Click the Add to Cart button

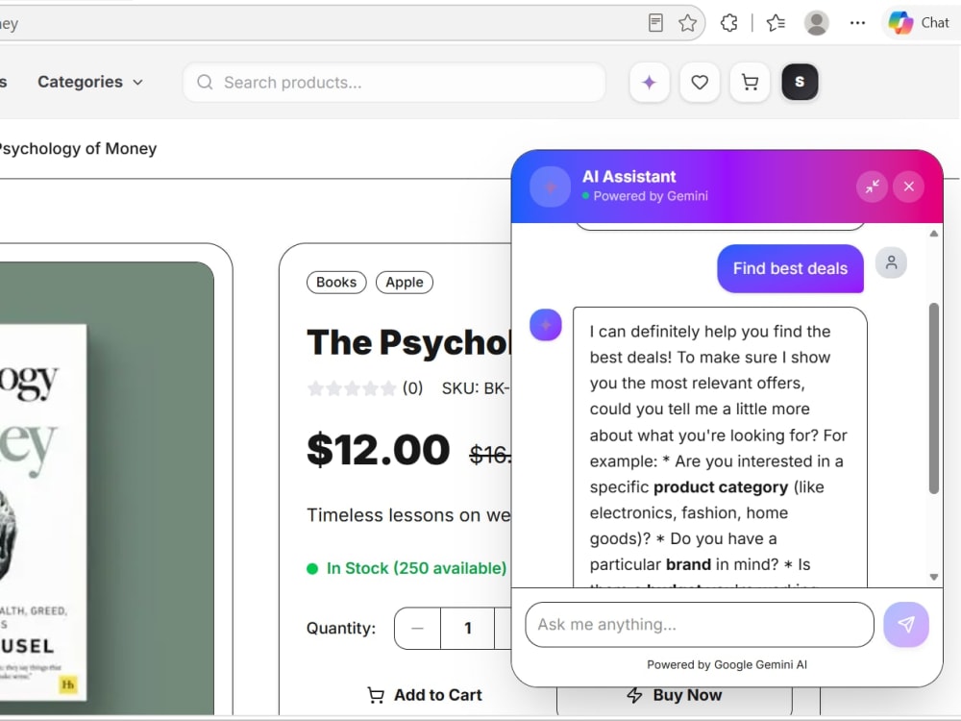coord(424,695)
